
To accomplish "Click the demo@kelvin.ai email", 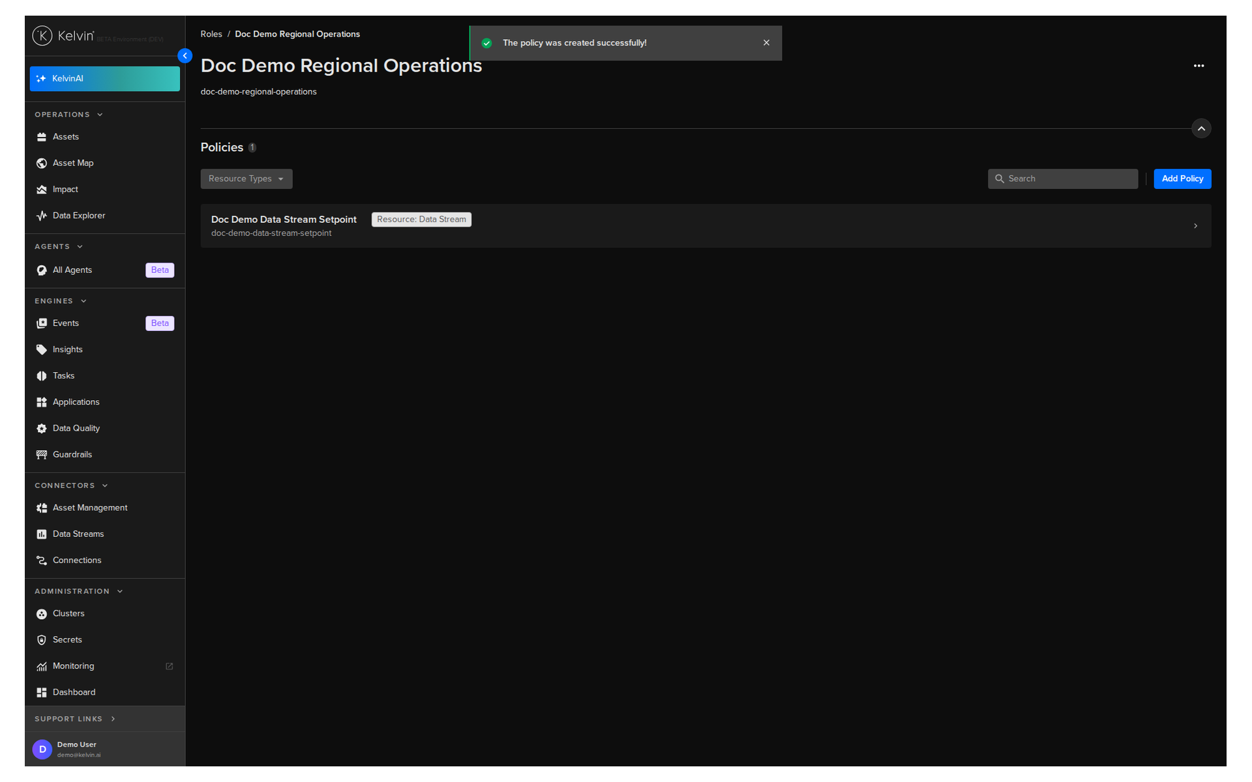I will tap(79, 755).
